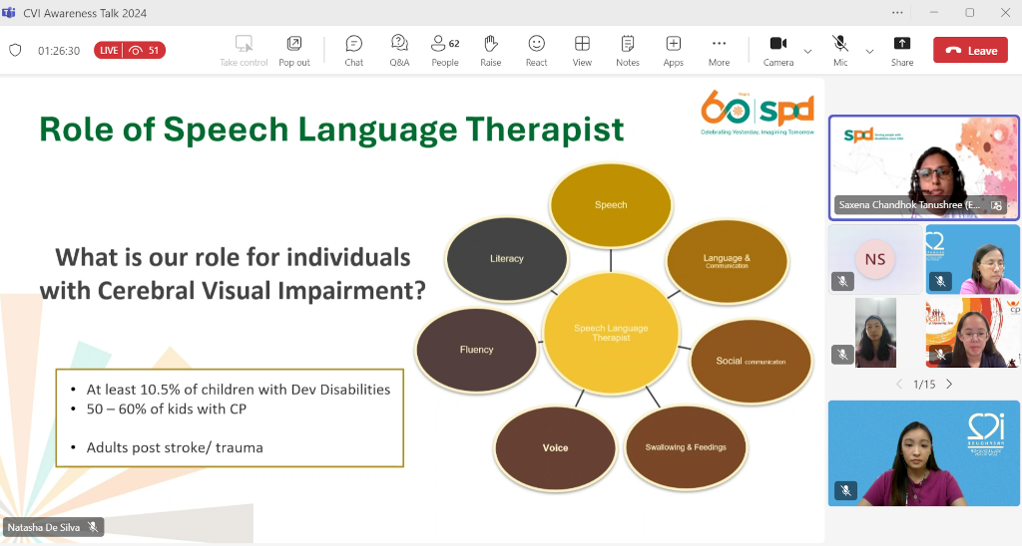Raise your hand in the meeting
The width and height of the screenshot is (1022, 546).
(x=491, y=50)
